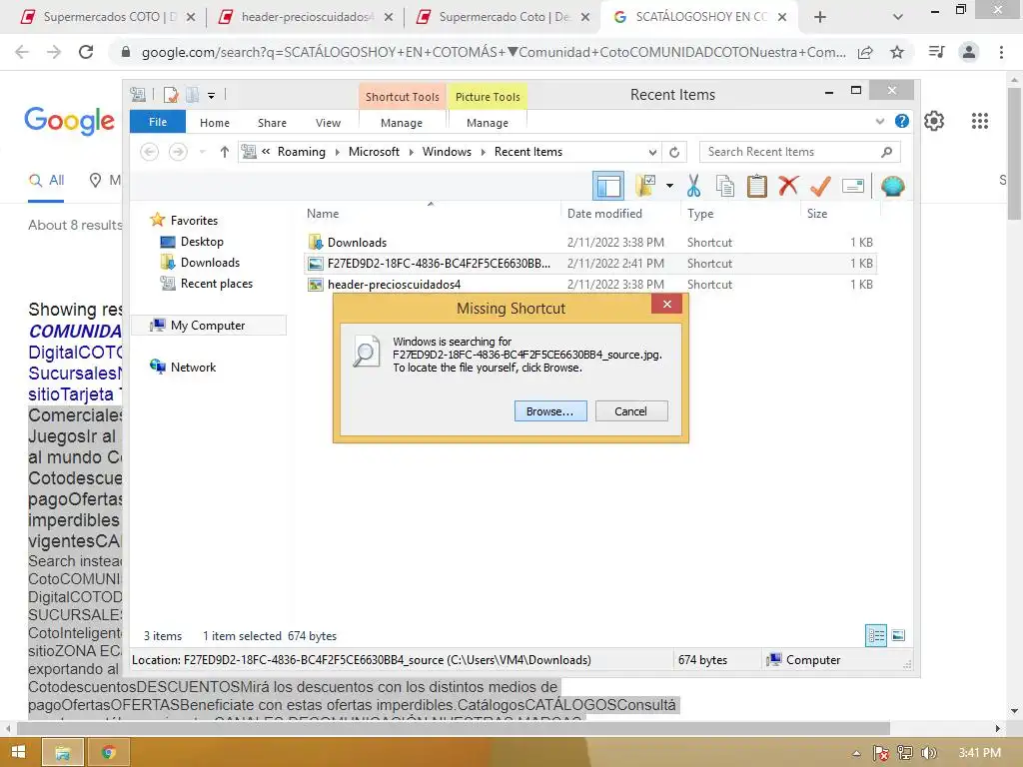Open Manage tab under Shortcut Tools
The height and width of the screenshot is (767, 1023).
[402, 123]
